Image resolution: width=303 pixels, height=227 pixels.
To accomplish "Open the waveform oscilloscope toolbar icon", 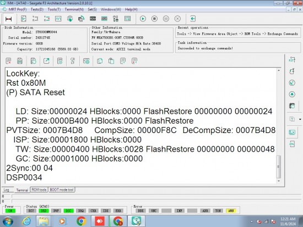I will (x=58, y=19).
